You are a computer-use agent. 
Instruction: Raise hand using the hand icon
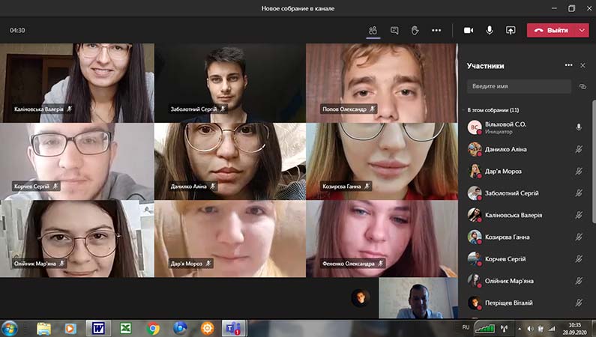415,31
